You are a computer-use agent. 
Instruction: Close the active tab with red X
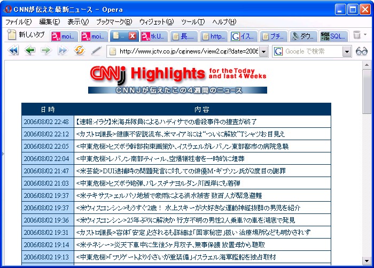(x=133, y=36)
